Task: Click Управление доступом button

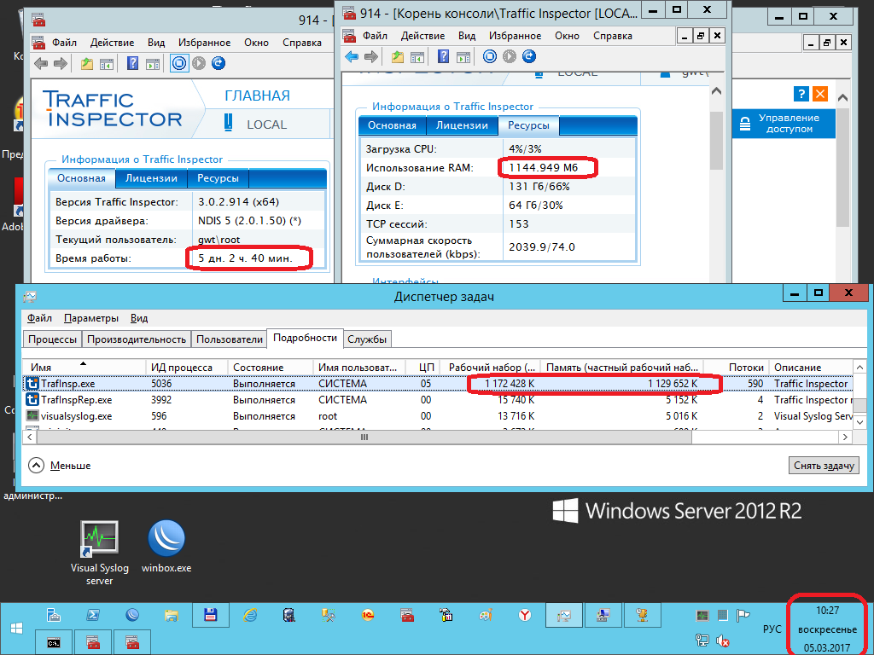Action: [x=784, y=123]
